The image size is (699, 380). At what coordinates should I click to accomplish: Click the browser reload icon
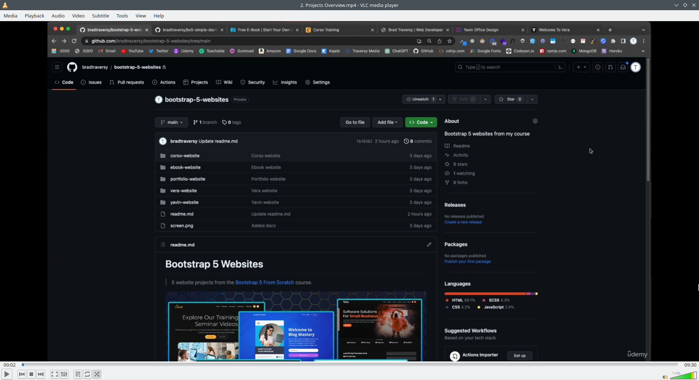[74, 41]
